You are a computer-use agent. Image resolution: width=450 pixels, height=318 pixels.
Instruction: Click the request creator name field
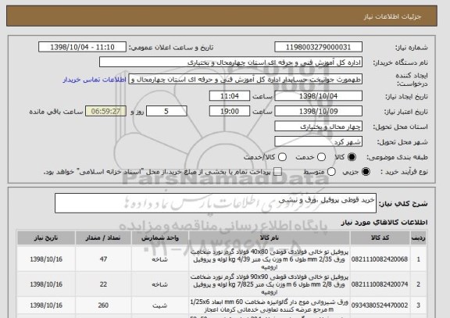click(245, 80)
